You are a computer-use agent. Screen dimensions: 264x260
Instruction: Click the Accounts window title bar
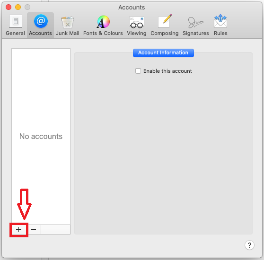click(x=132, y=8)
